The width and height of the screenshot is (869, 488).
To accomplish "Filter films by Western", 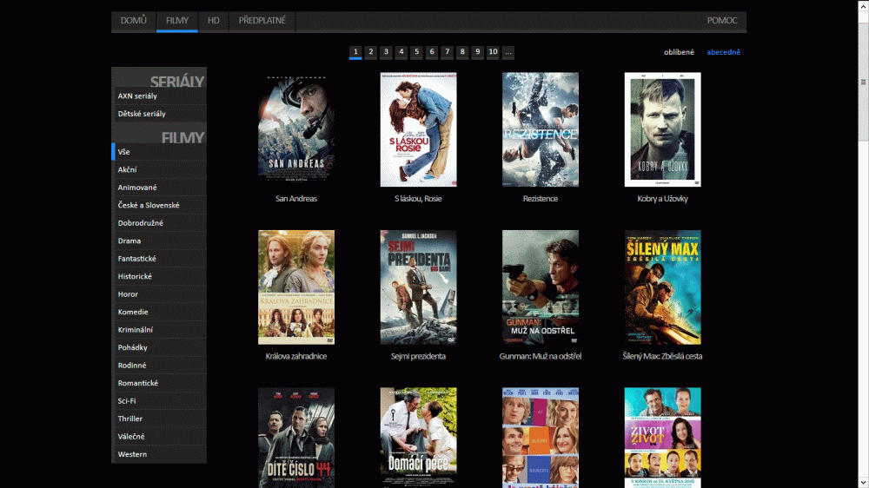I will [x=159, y=453].
